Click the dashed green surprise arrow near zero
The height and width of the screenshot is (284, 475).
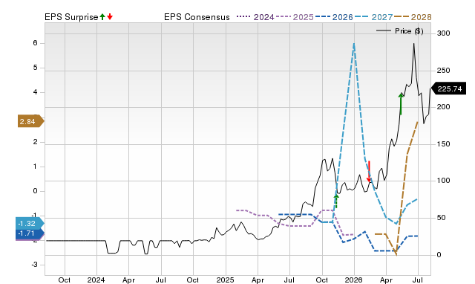[x=336, y=201]
